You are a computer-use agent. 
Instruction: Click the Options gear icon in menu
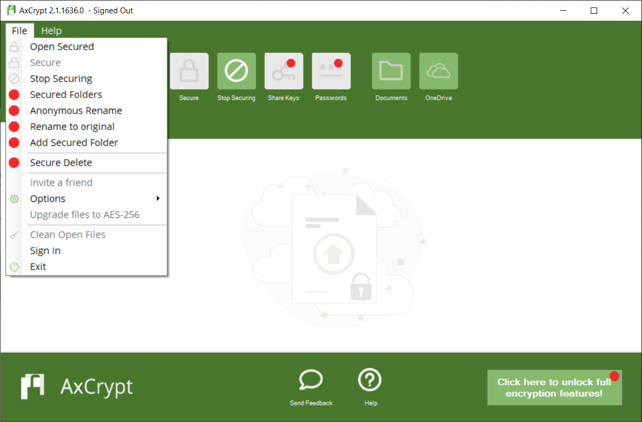[x=14, y=199]
